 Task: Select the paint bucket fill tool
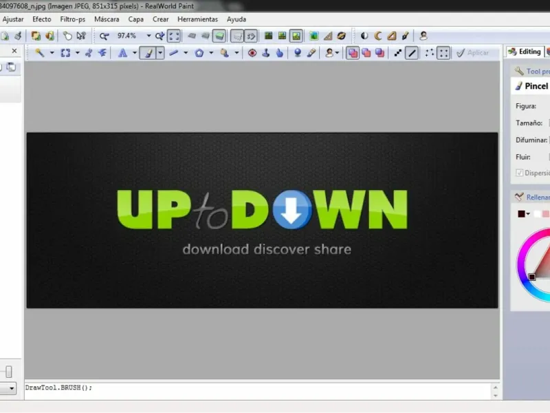(x=225, y=53)
